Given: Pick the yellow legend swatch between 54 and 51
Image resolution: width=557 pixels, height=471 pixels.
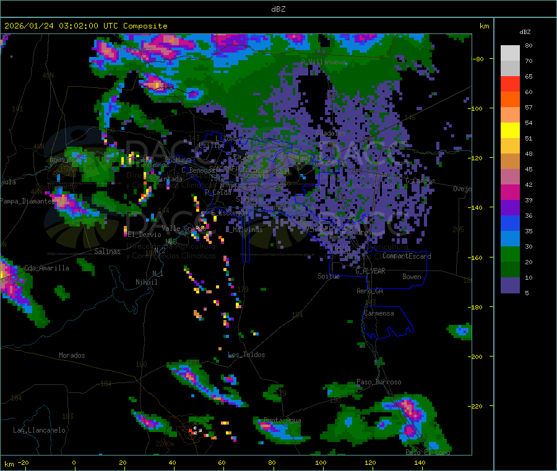Looking at the screenshot, I should (x=510, y=131).
